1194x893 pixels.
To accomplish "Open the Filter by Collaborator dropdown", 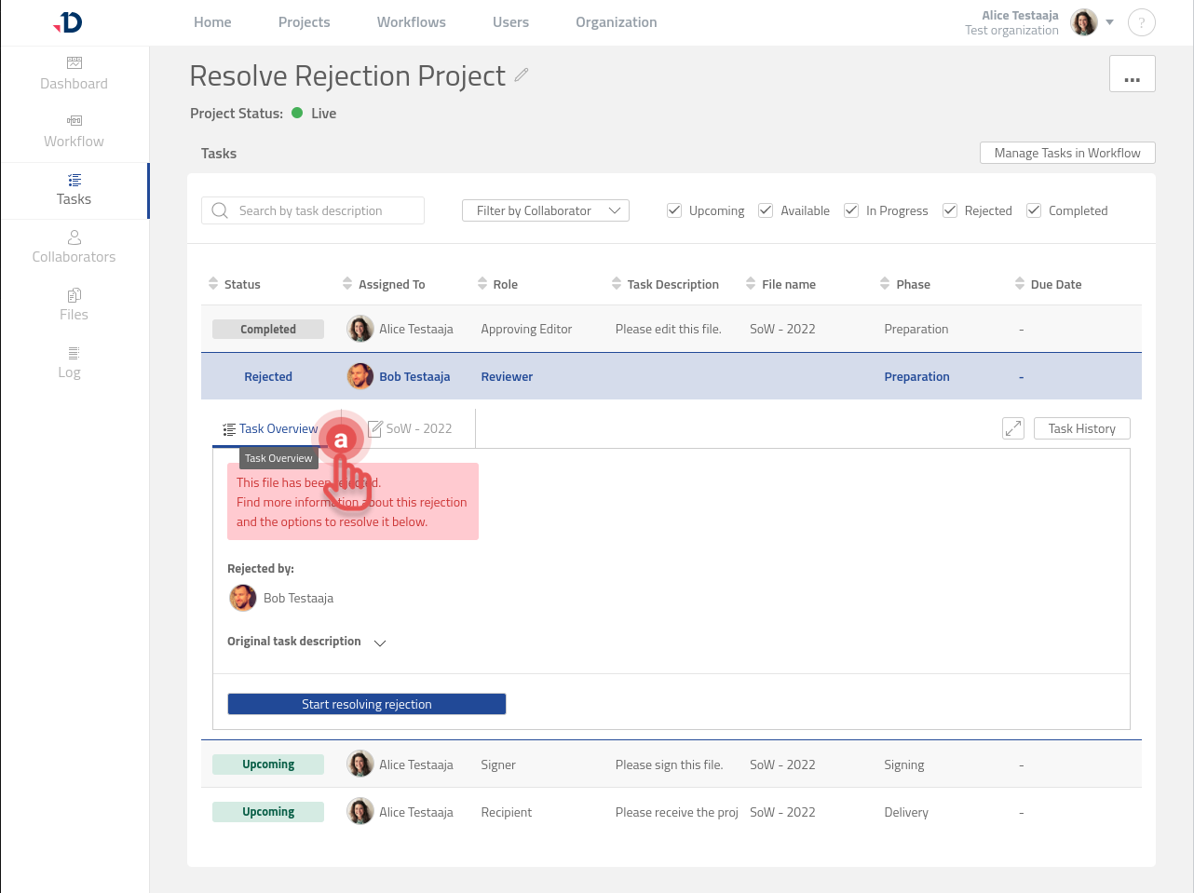I will tap(546, 210).
